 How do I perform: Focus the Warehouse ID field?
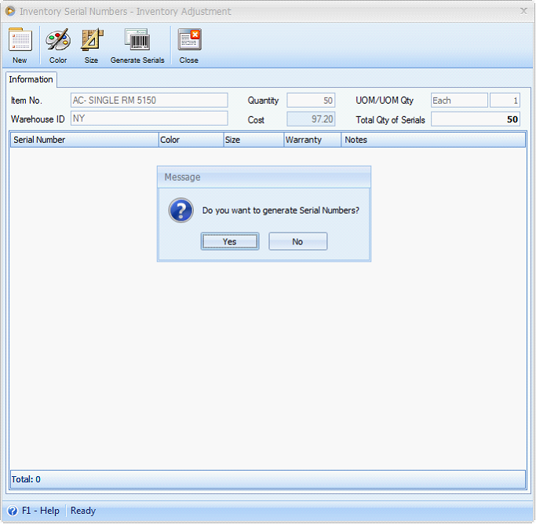click(x=149, y=119)
